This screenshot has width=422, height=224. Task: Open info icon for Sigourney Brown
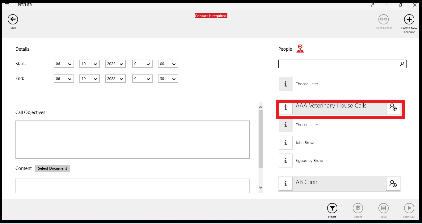click(285, 161)
